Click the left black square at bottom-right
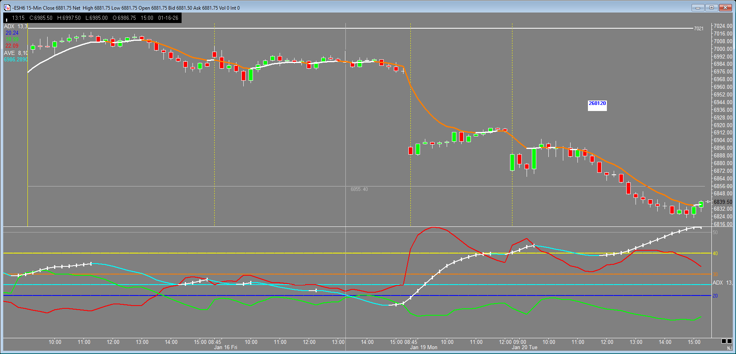This screenshot has width=736, height=354. pyautogui.click(x=724, y=341)
